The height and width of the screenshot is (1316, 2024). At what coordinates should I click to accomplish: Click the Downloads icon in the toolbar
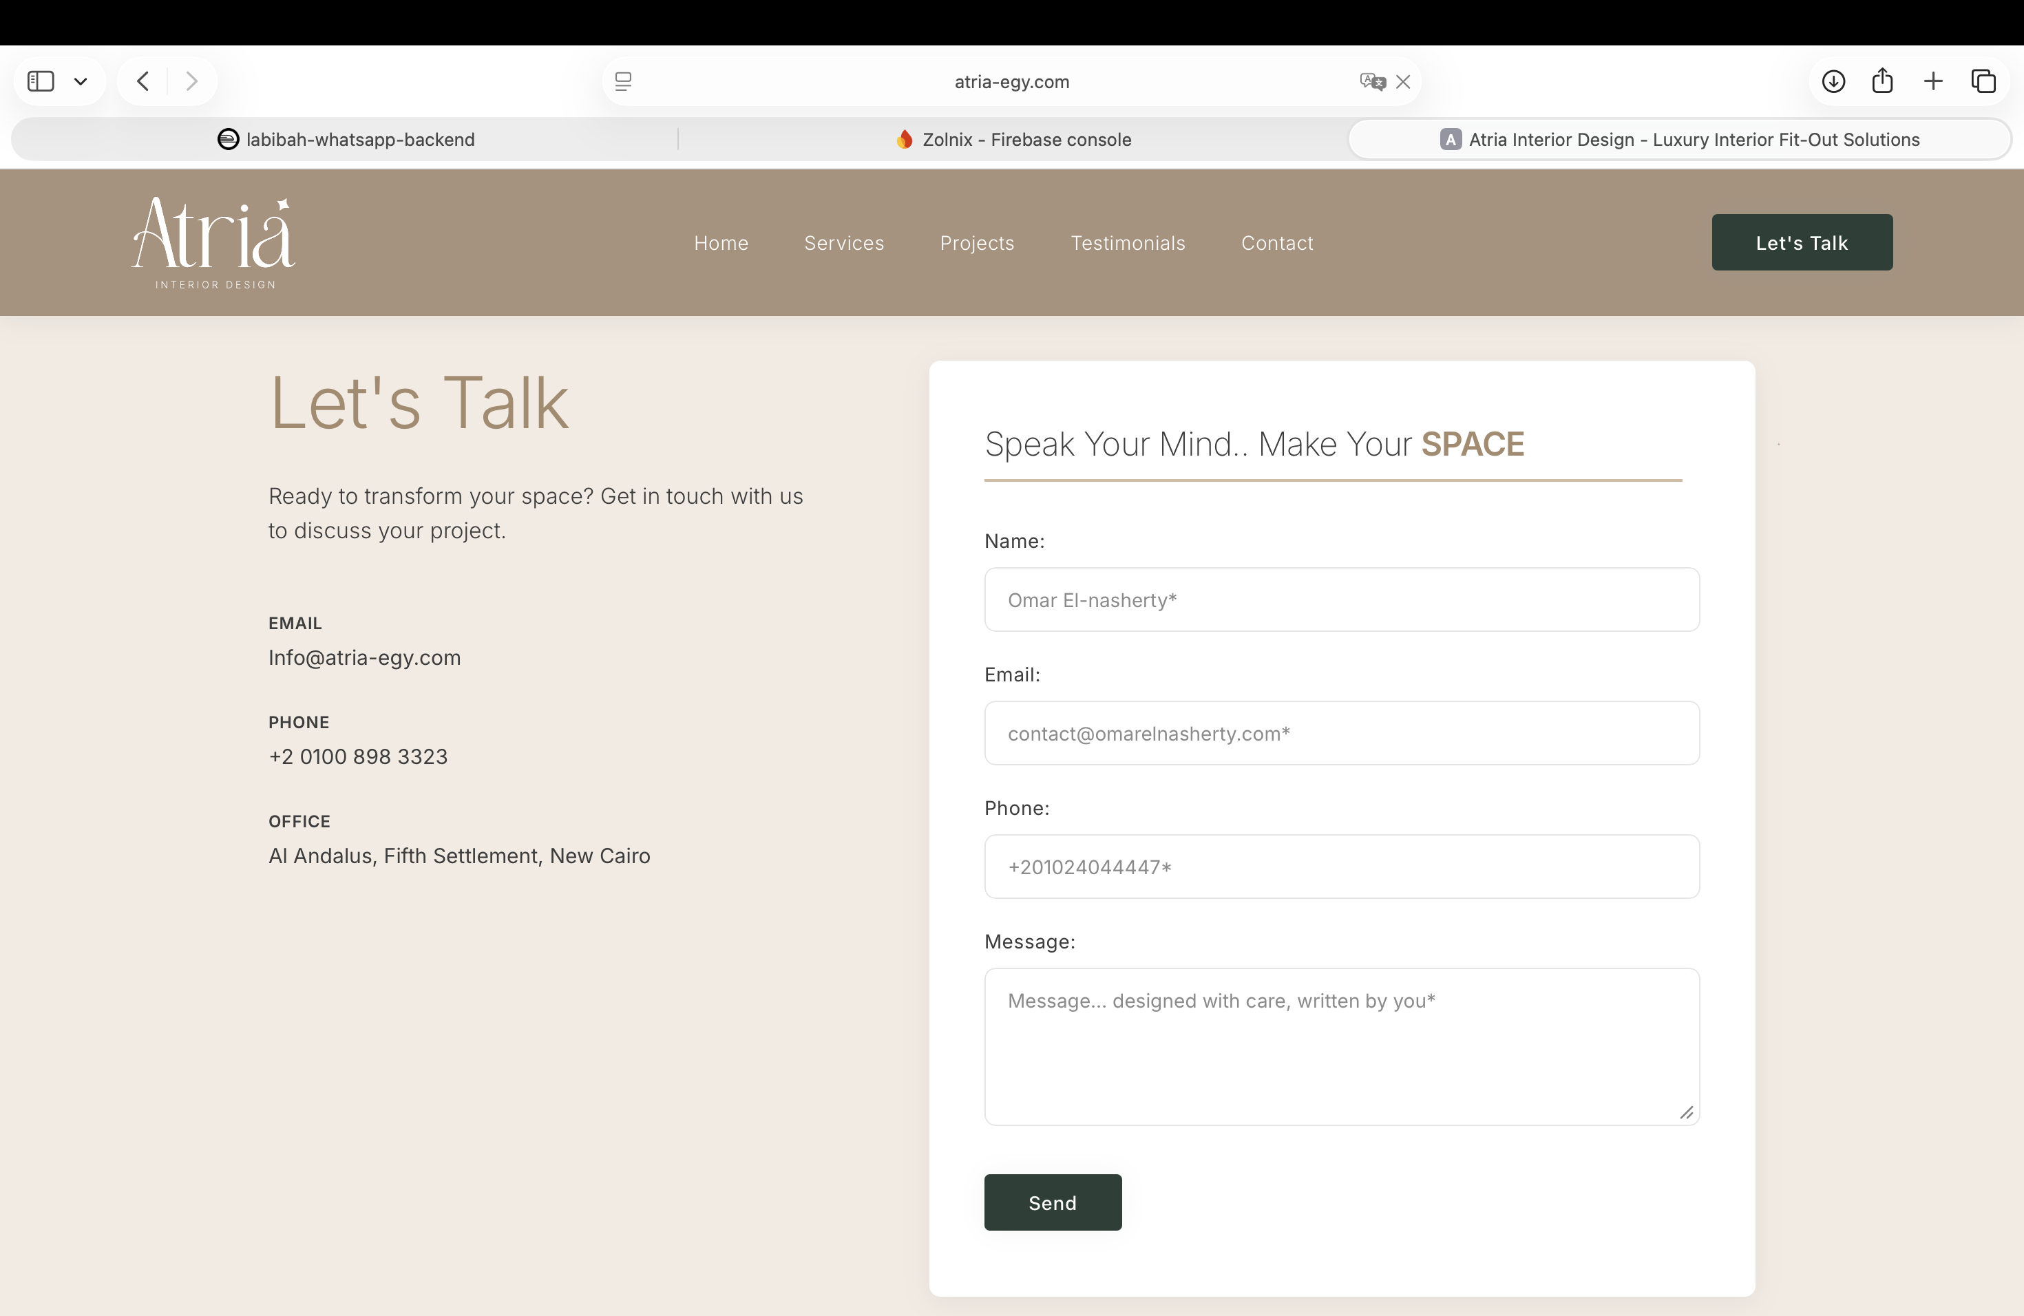click(1833, 81)
